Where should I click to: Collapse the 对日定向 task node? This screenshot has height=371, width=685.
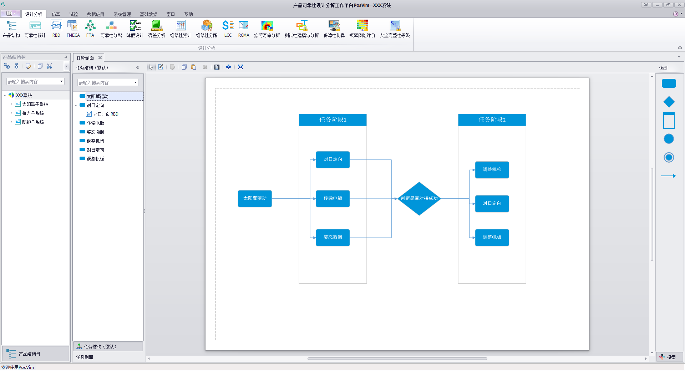pos(76,106)
